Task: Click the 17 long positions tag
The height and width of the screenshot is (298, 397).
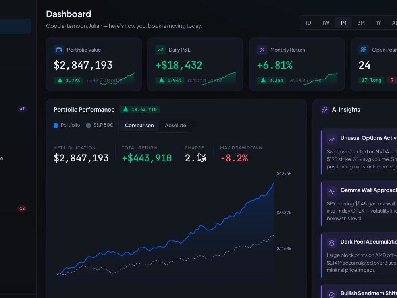Action: [372, 80]
